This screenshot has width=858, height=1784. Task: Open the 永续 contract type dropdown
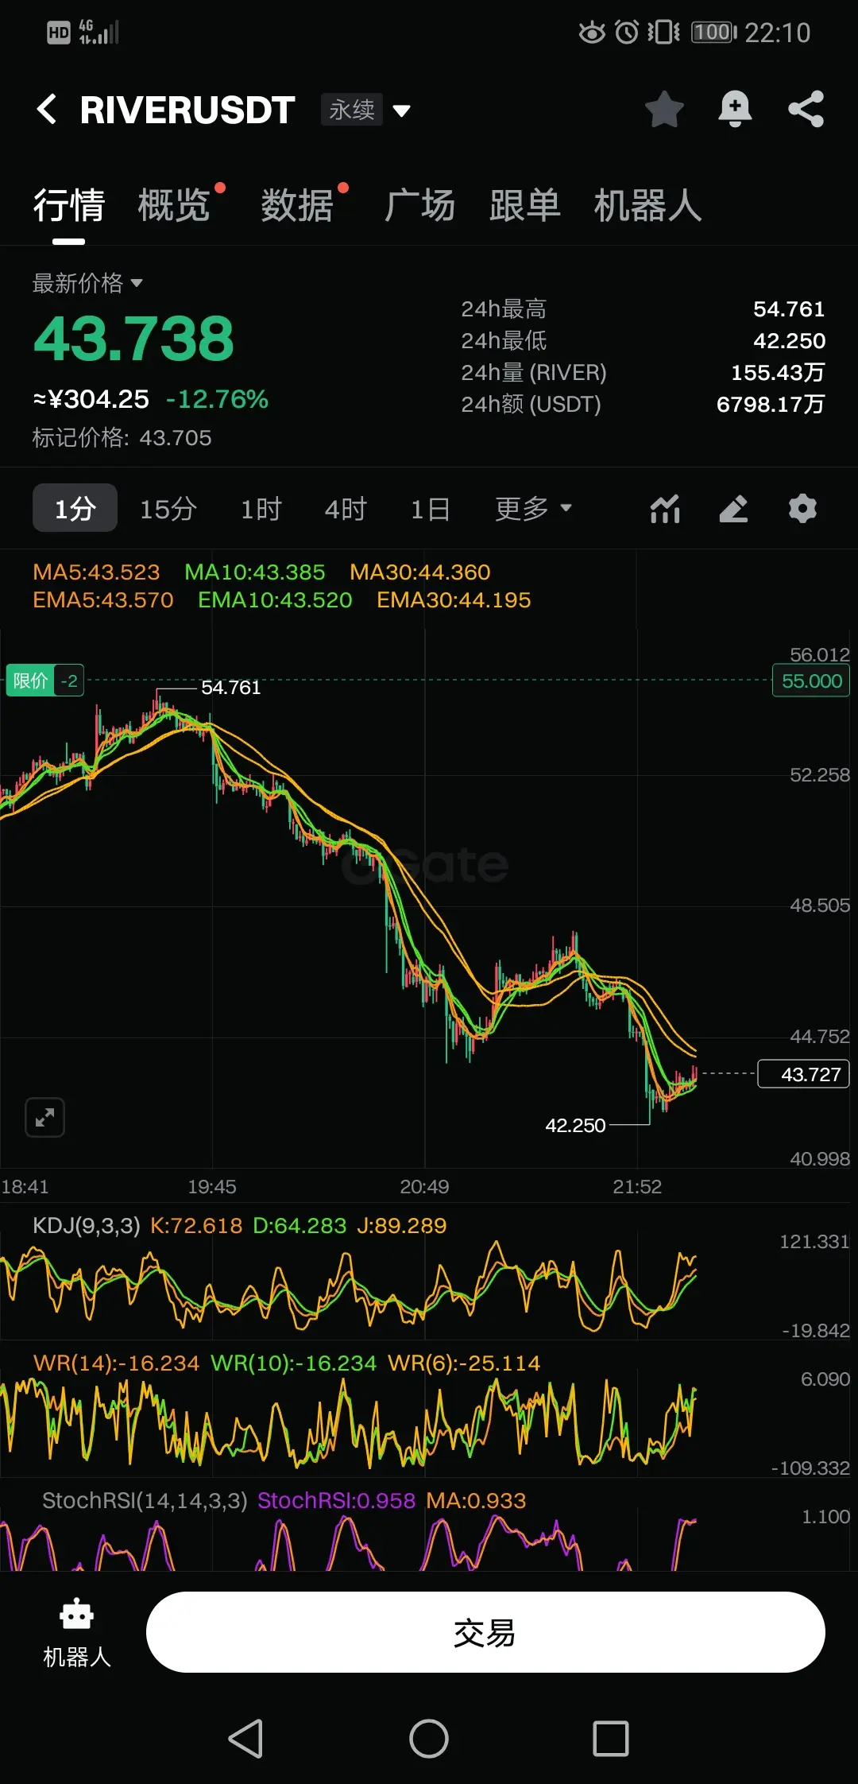tap(366, 110)
